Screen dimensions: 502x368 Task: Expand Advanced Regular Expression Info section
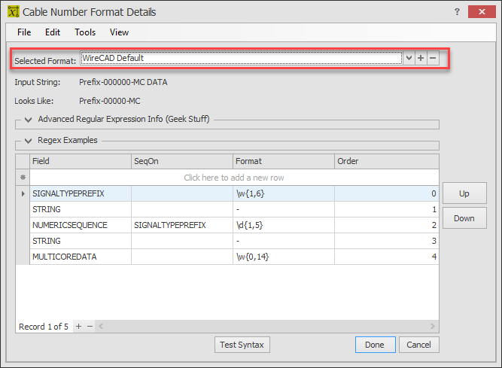coord(28,120)
